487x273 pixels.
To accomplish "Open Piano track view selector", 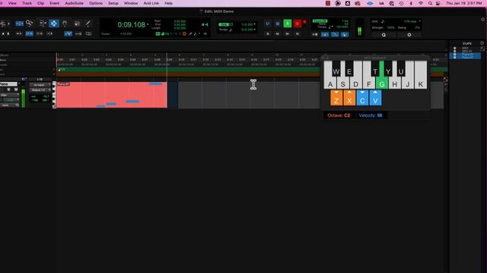I will 9,95.
